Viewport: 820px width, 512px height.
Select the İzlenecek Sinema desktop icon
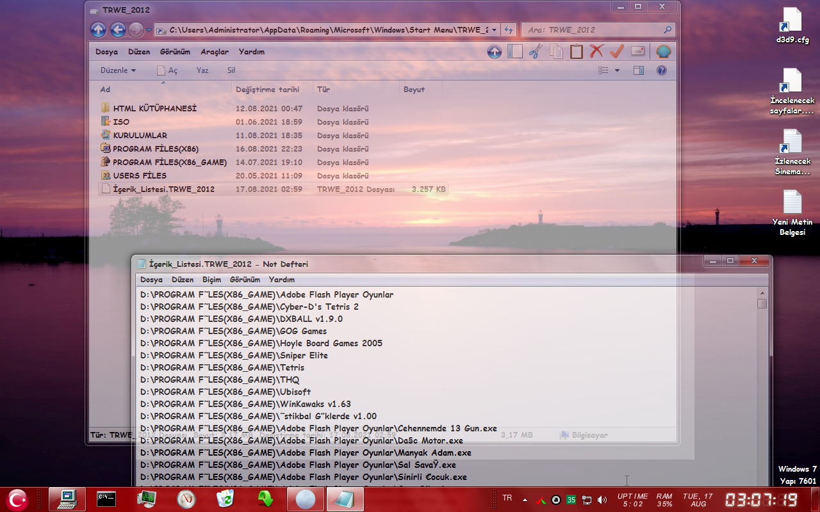pyautogui.click(x=792, y=152)
